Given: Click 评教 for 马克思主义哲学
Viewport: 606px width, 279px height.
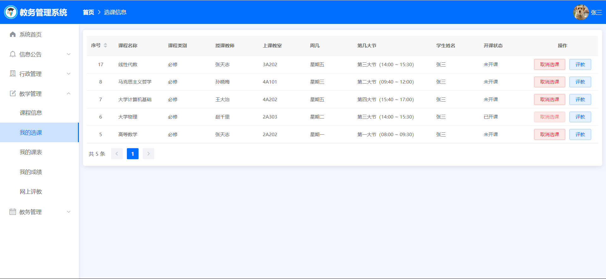Looking at the screenshot, I should coord(580,82).
